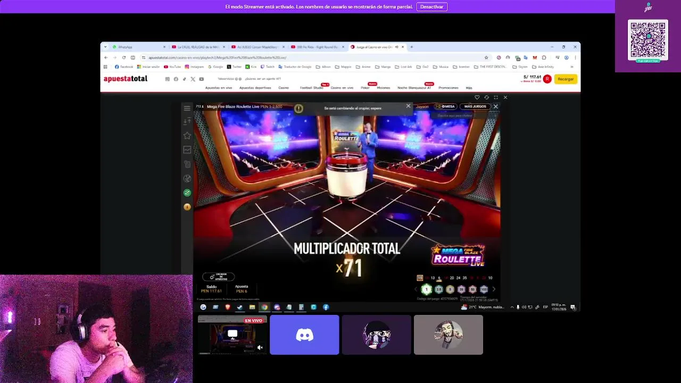Expand the bookmarks overflow chevron
The width and height of the screenshot is (681, 383).
[x=572, y=67]
